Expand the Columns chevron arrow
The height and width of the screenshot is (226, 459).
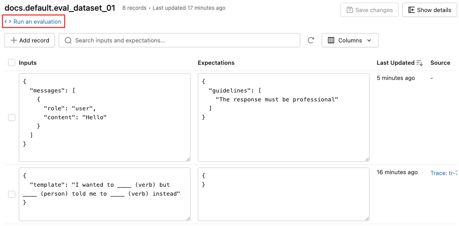tap(369, 40)
